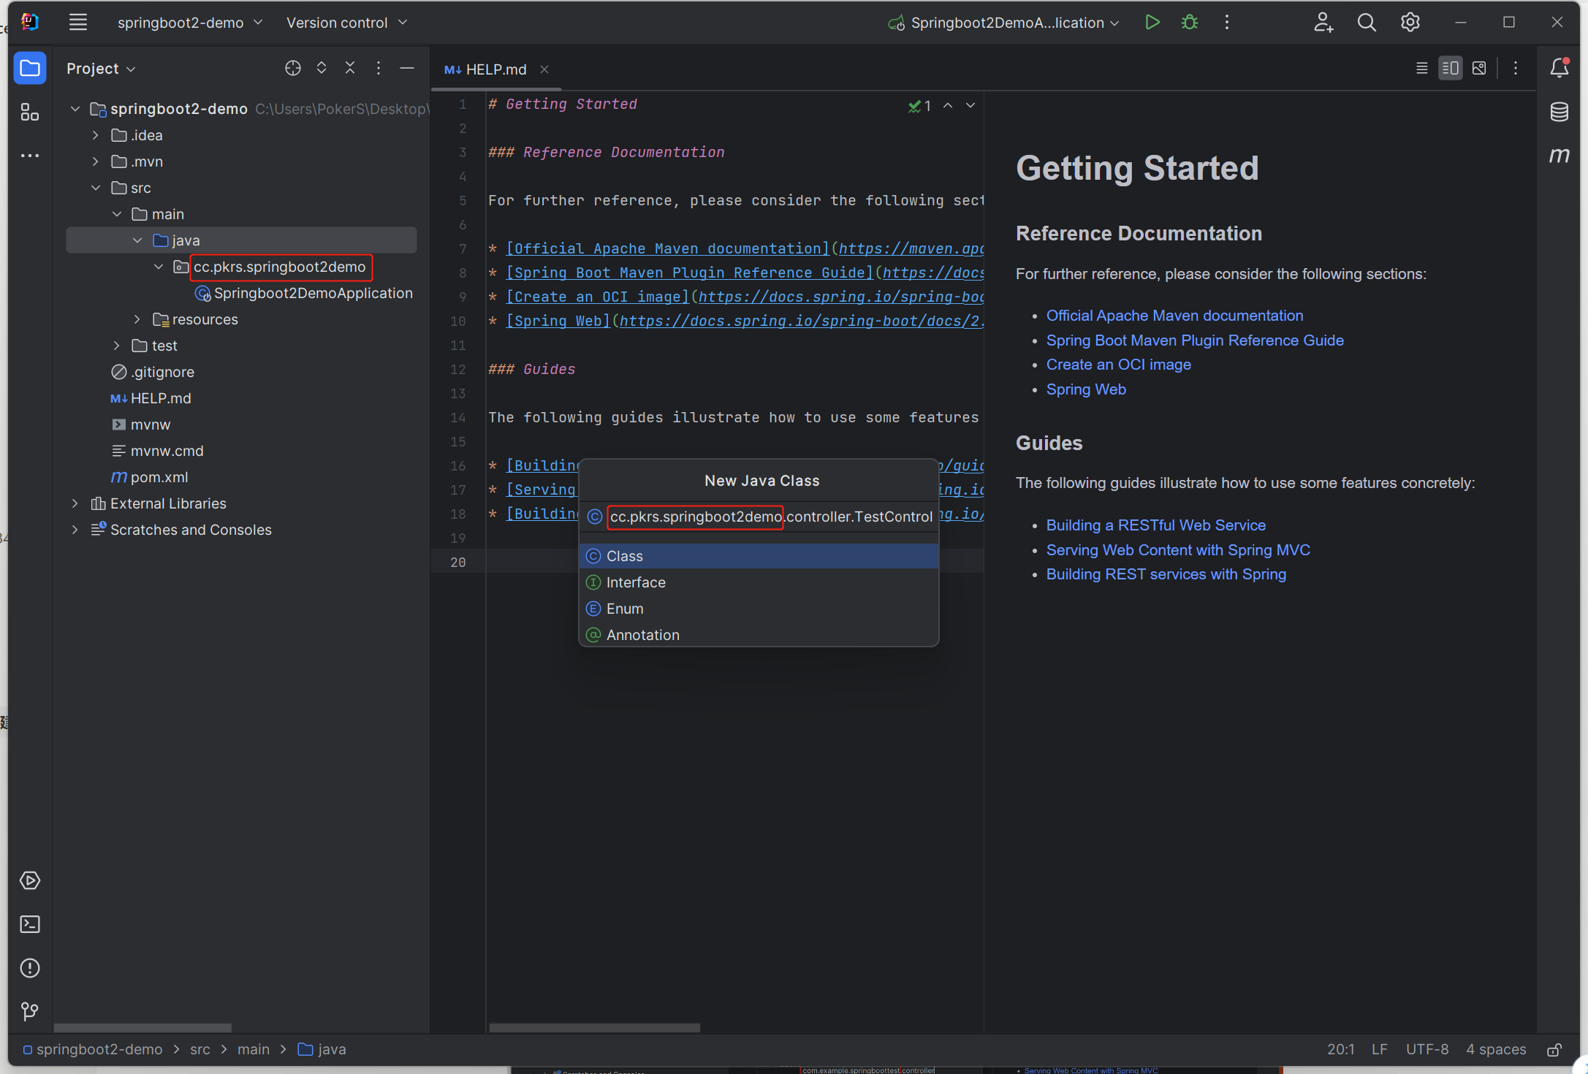This screenshot has height=1074, width=1588.
Task: Open Project panel options menu
Action: tap(379, 68)
